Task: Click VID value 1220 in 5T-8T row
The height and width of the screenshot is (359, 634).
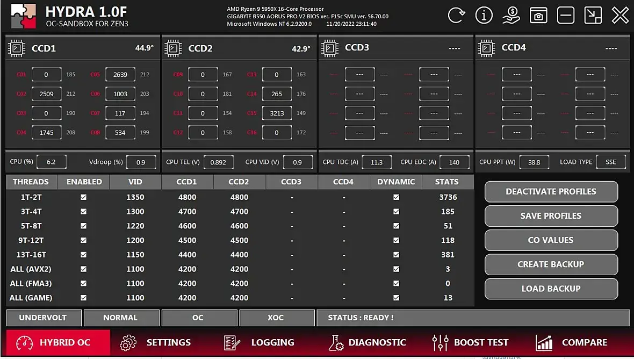Action: pyautogui.click(x=135, y=226)
